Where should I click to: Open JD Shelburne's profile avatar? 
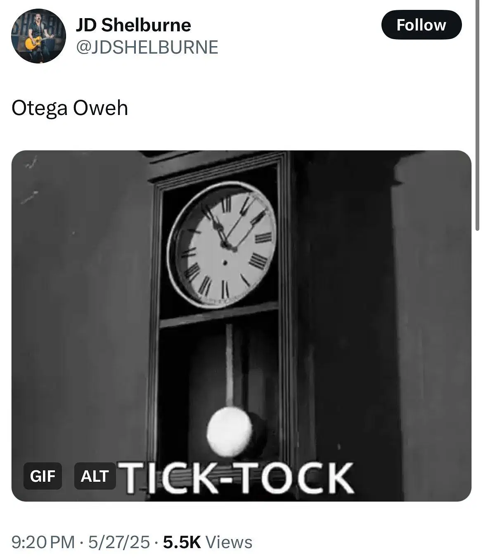[x=38, y=36]
